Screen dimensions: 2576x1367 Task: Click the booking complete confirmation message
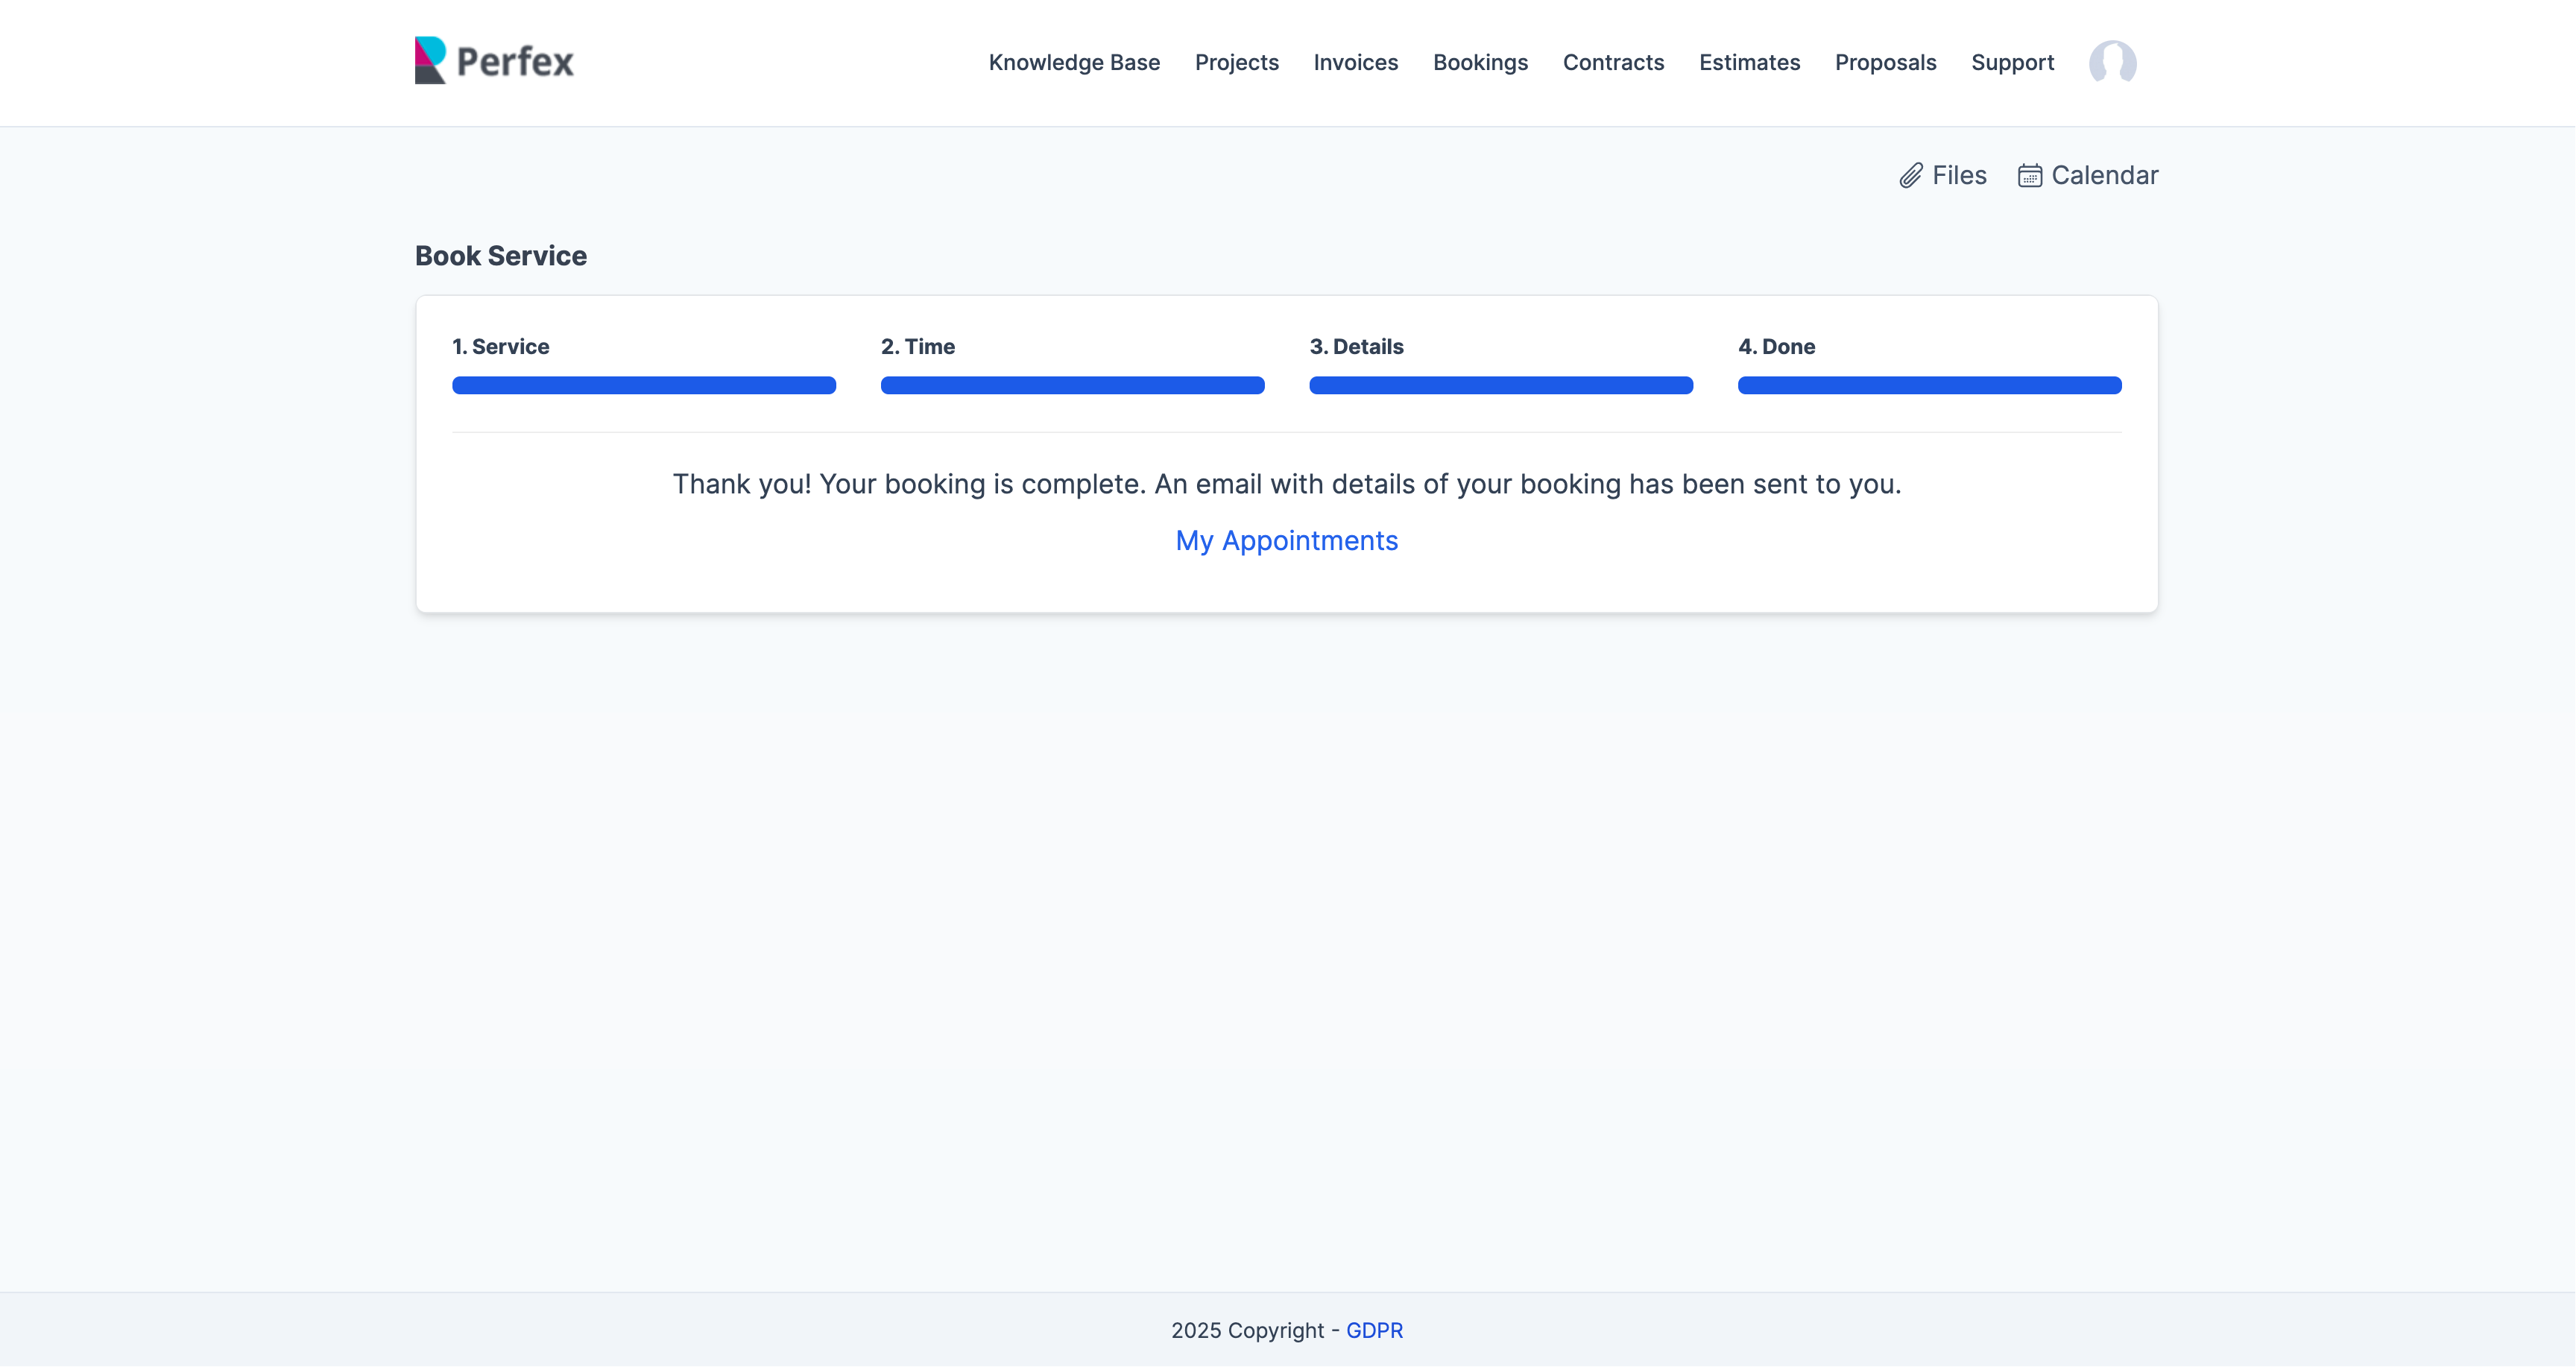pos(1286,484)
